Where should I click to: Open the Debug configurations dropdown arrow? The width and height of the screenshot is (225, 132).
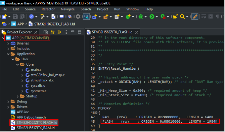(146, 17)
